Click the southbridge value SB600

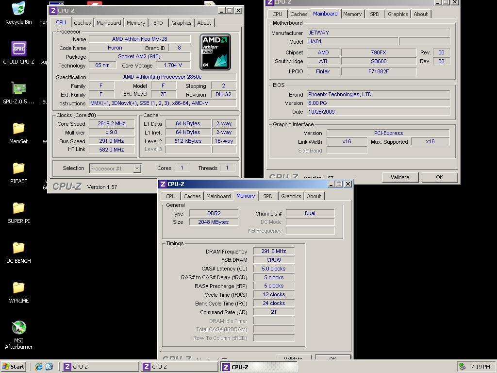pyautogui.click(x=379, y=61)
